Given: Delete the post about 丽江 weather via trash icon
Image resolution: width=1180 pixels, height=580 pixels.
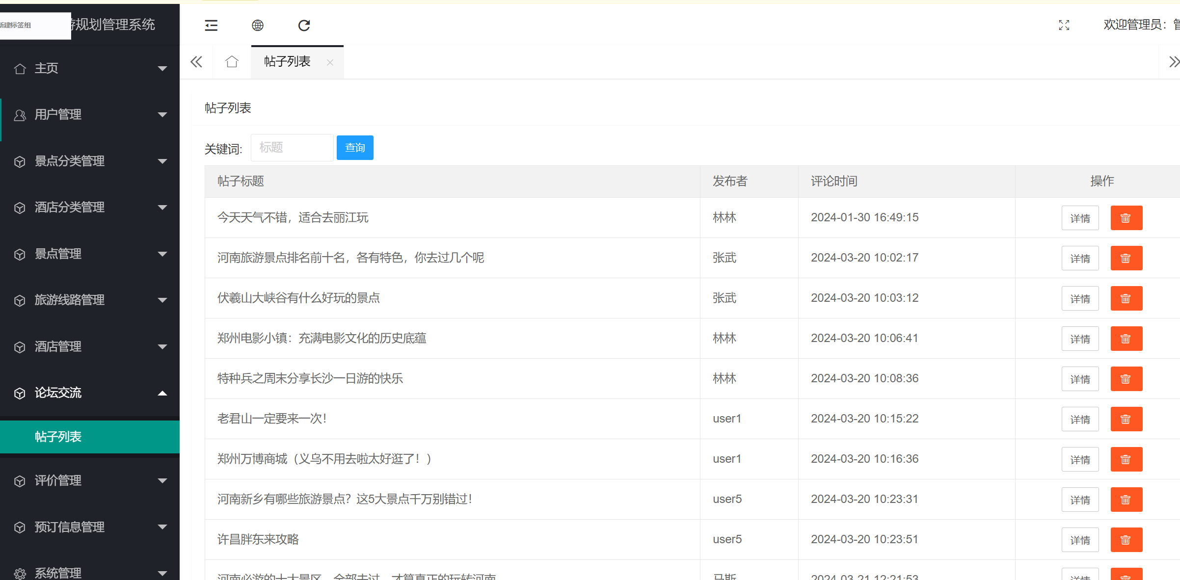Looking at the screenshot, I should (1126, 217).
